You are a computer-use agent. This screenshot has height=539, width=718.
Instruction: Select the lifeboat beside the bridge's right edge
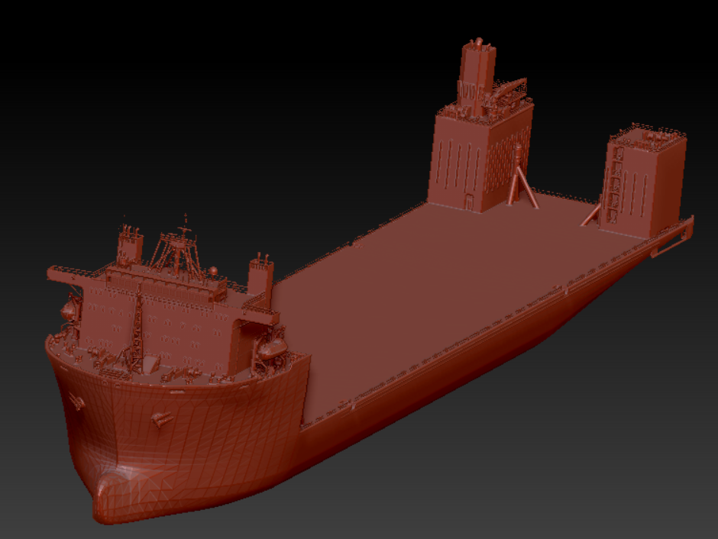click(271, 349)
